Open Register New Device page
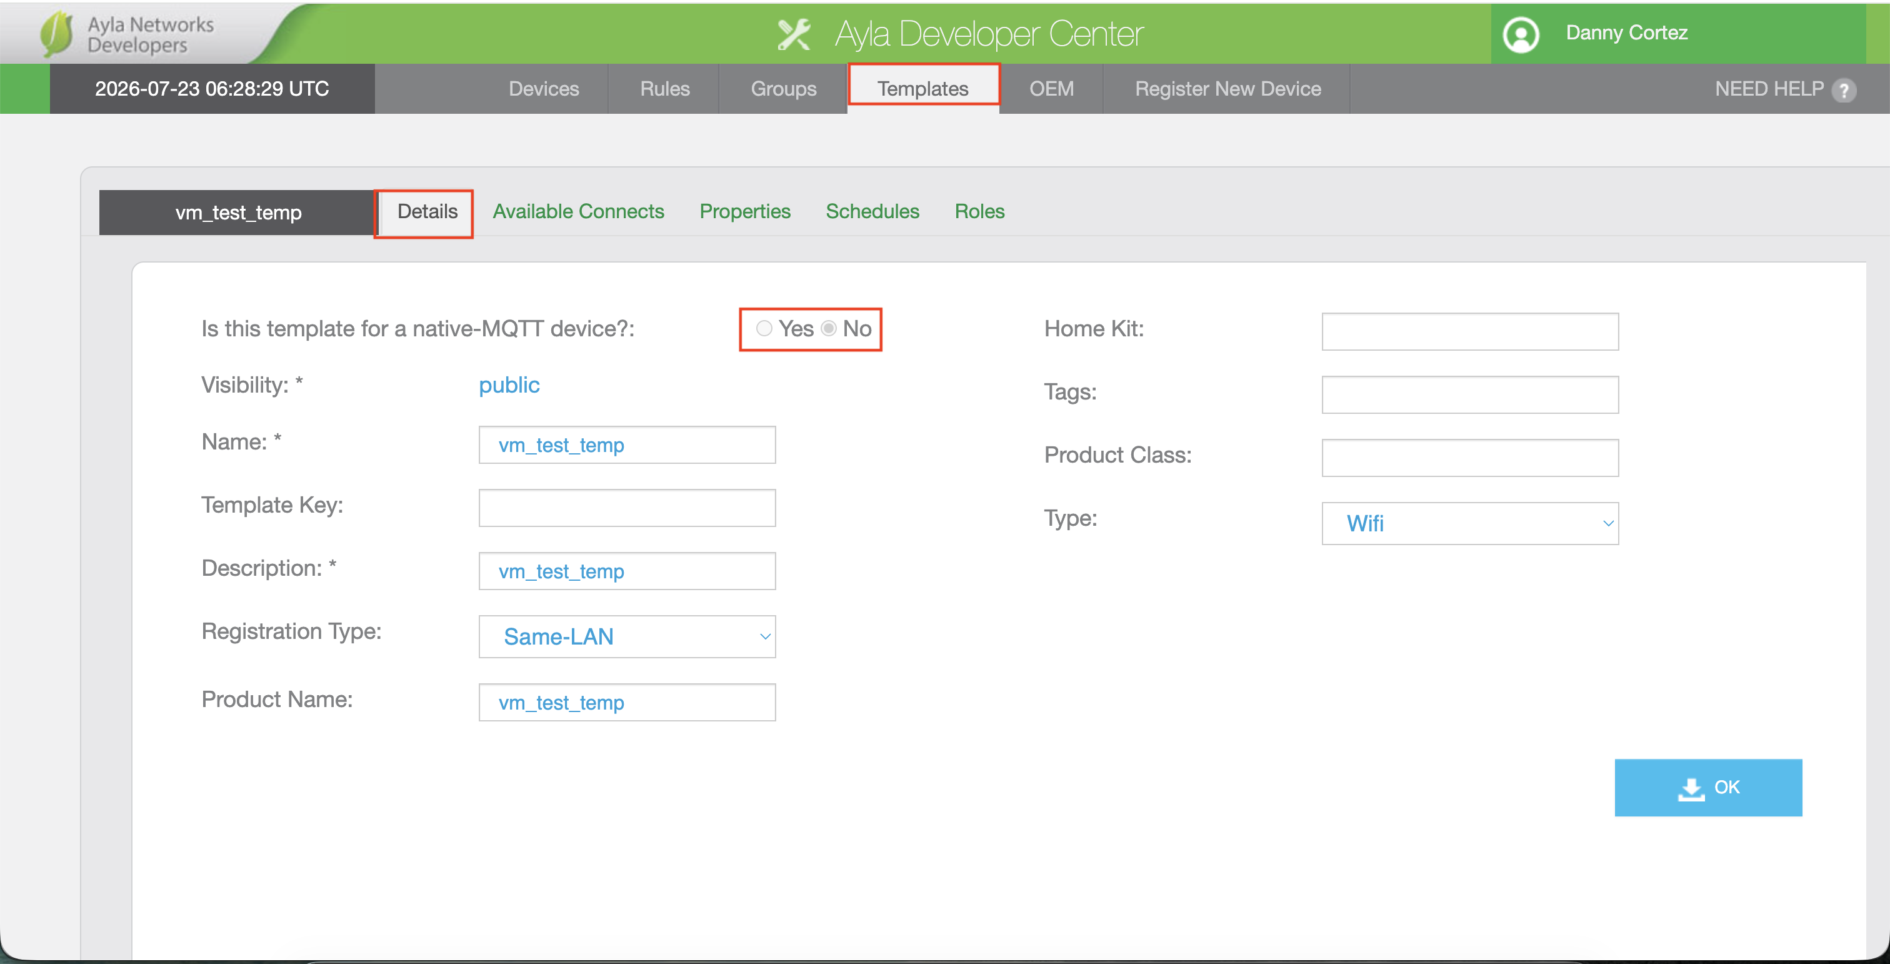1890x964 pixels. coord(1227,89)
